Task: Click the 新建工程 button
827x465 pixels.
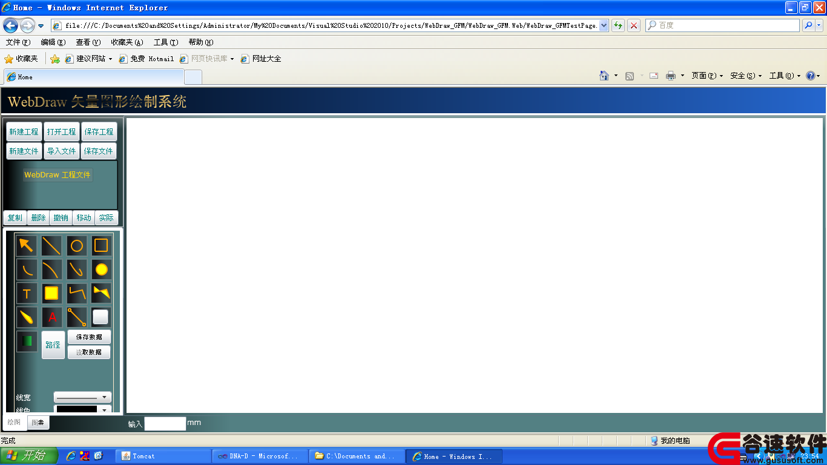Action: pyautogui.click(x=24, y=131)
